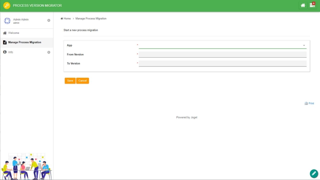
Task: Click the Print link
Action: 311,103
